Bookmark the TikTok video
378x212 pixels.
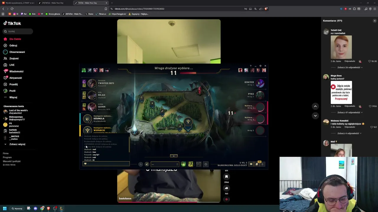(x=227, y=177)
